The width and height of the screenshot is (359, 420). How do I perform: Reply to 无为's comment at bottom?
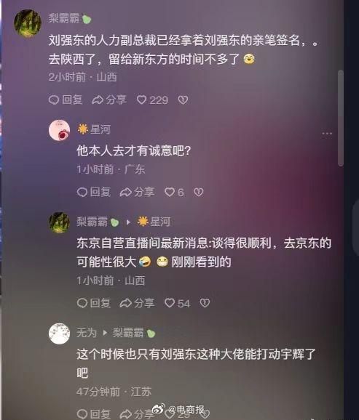[93, 414]
